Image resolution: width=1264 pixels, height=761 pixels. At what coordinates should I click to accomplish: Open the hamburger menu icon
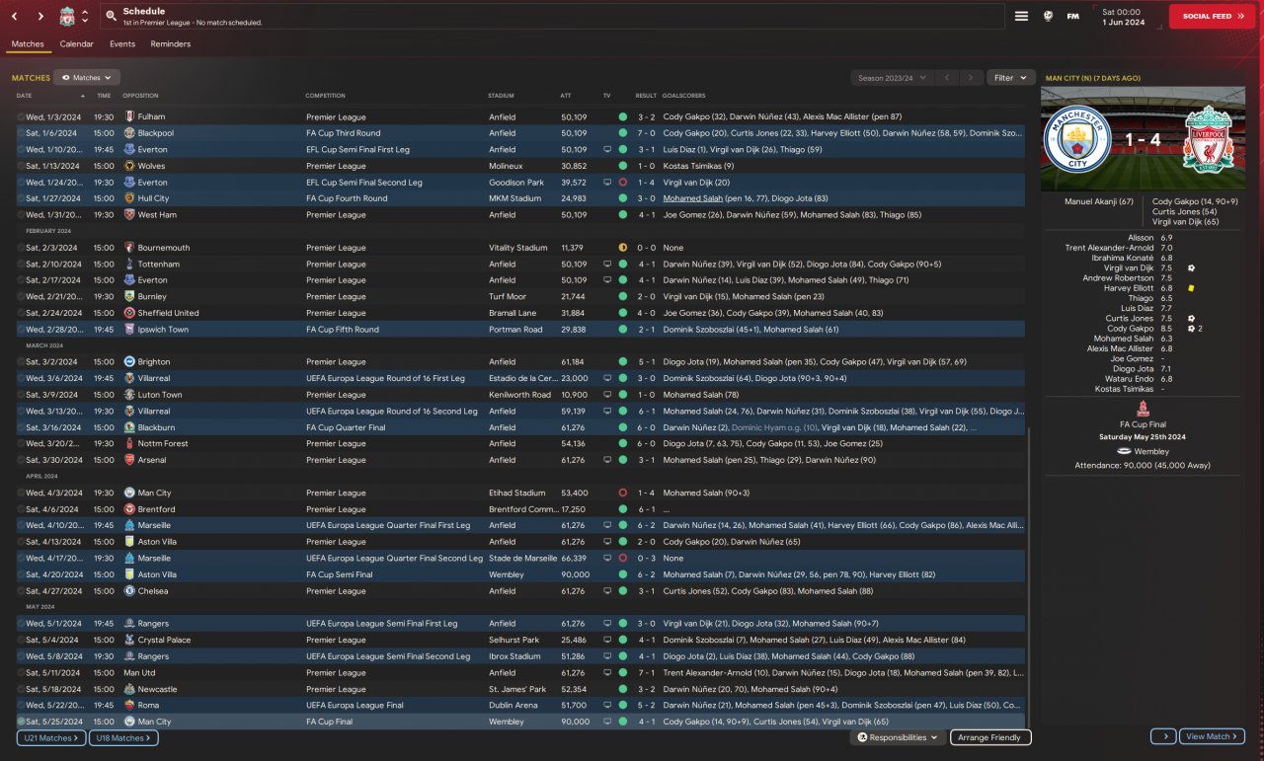point(1021,16)
